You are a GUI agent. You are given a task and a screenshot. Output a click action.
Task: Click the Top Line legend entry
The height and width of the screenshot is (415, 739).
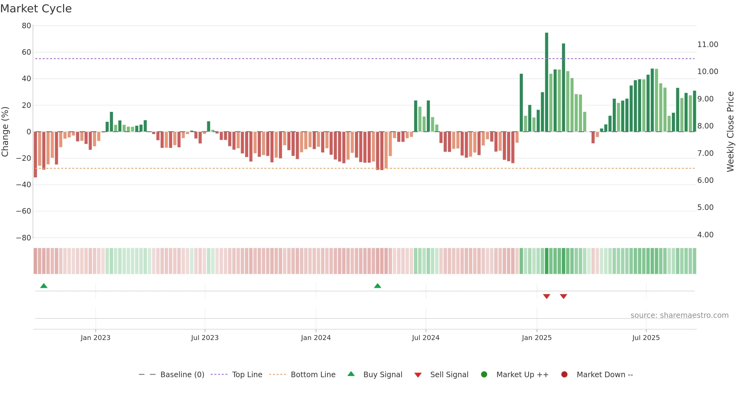(236, 374)
